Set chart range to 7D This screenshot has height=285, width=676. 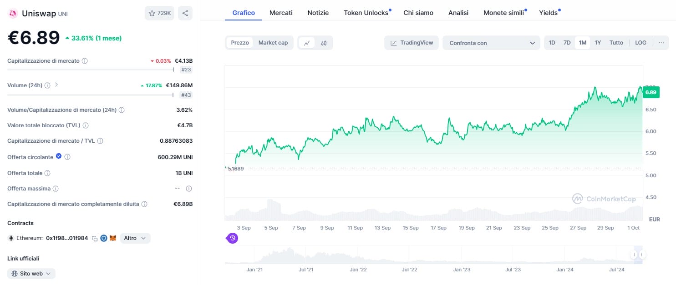coord(567,43)
